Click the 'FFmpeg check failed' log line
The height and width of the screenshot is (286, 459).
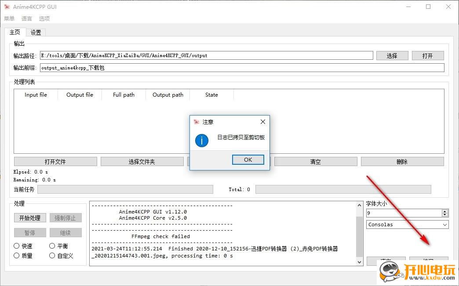[161, 236]
